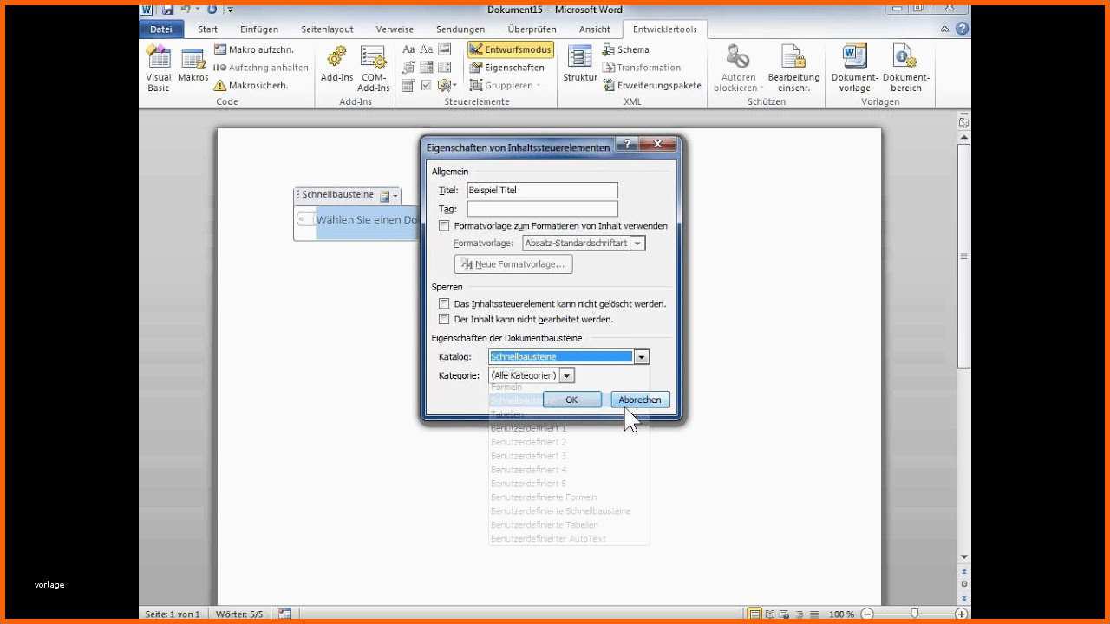Screen dimensions: 1110x624
Task: Start Makro aufzchn. recording
Action: [254, 49]
